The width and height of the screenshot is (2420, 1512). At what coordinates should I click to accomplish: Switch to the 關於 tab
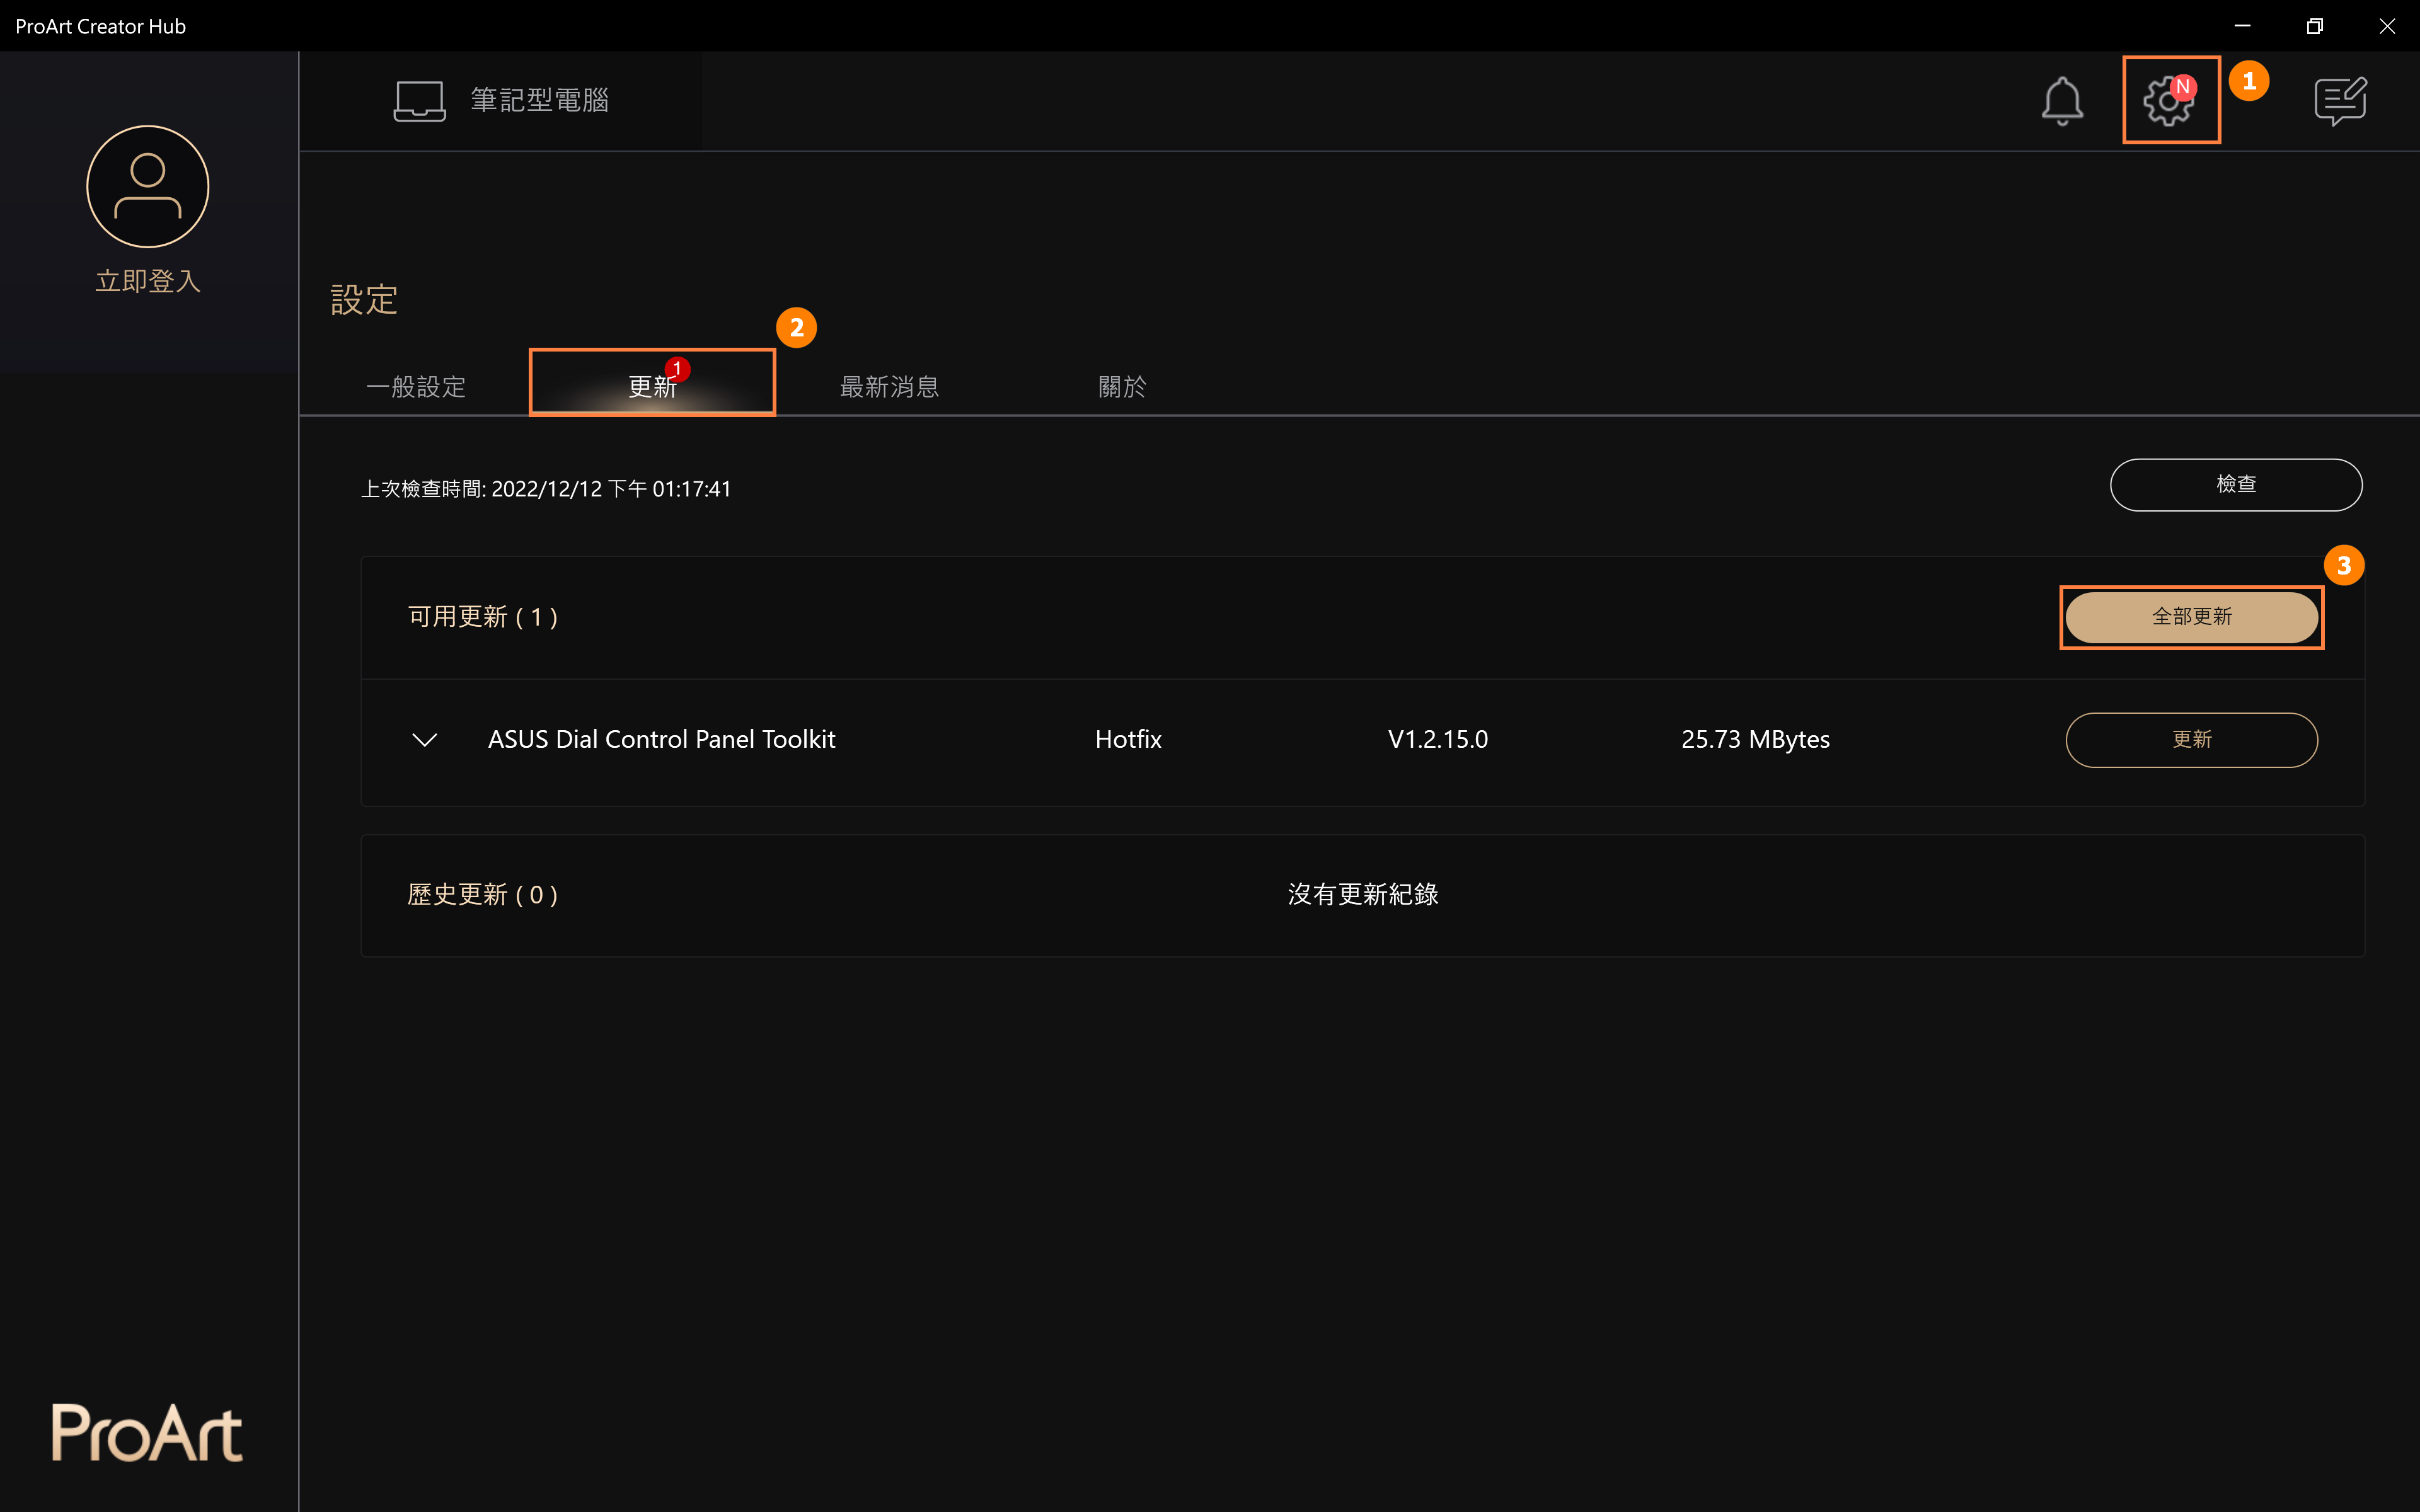point(1122,387)
